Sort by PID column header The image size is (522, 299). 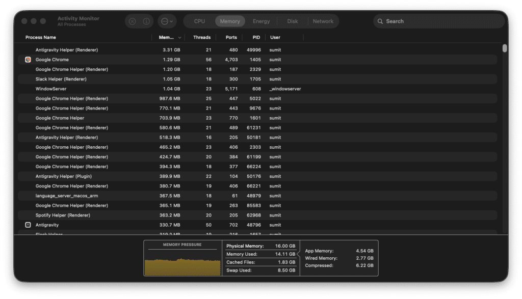pos(256,37)
